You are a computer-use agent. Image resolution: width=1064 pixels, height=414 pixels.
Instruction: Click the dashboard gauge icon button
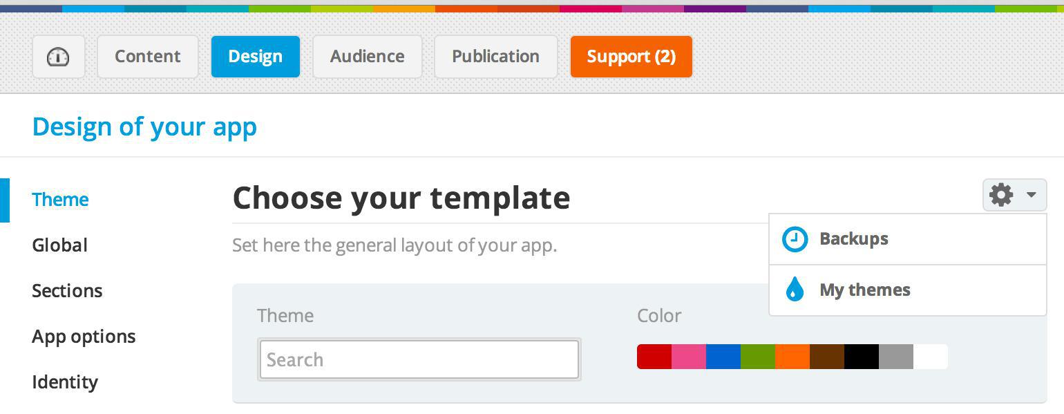(x=58, y=57)
